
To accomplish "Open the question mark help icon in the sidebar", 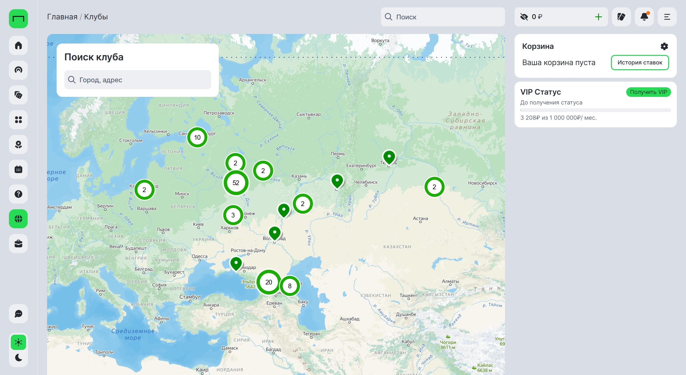I will 18,194.
